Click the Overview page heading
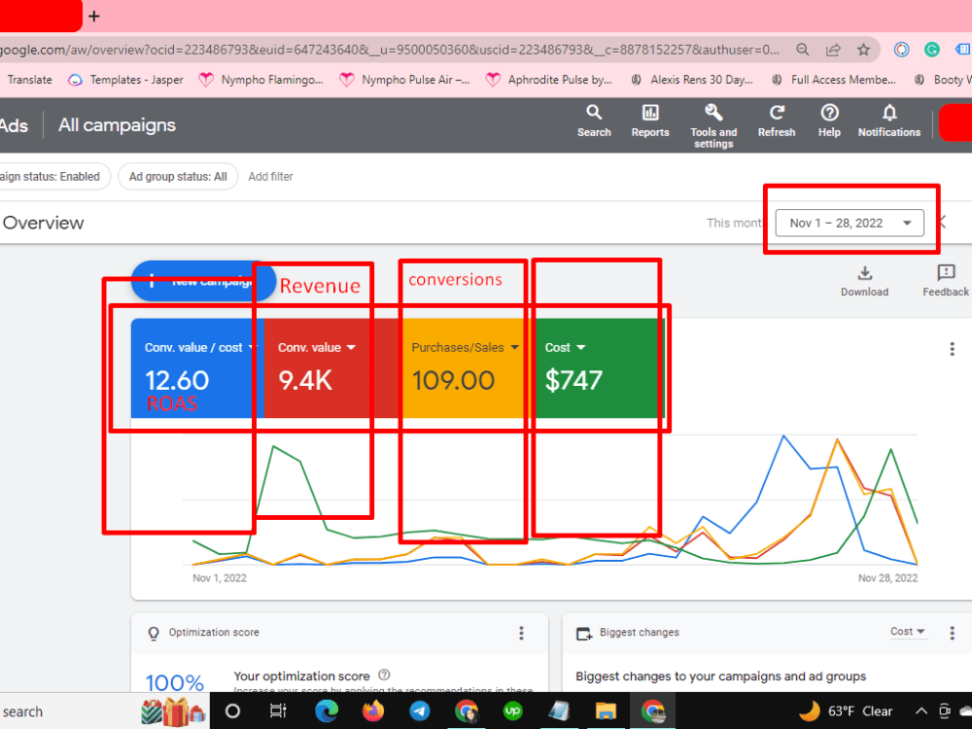The image size is (972, 729). (x=44, y=224)
